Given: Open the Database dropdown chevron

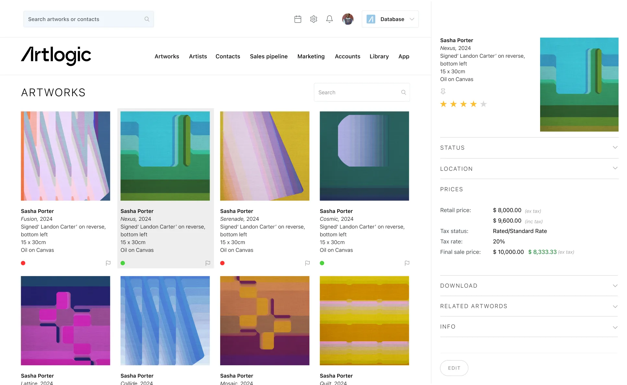Looking at the screenshot, I should (x=412, y=19).
